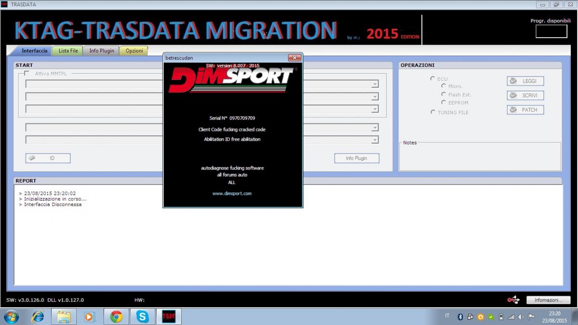
Task: Open Windows Media Player from taskbar
Action: [90, 316]
